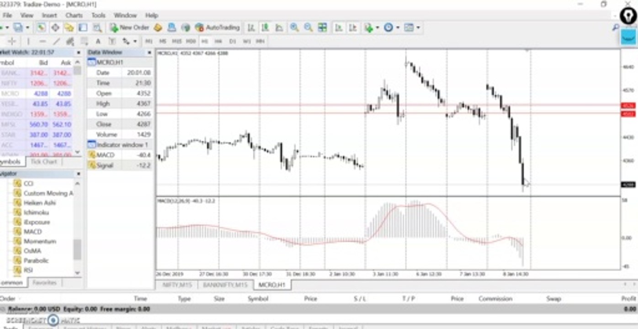Open the Insert menu

tap(49, 15)
